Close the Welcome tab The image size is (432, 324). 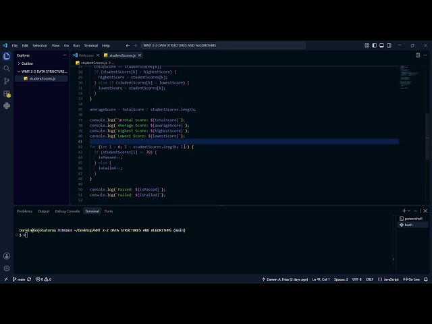[x=98, y=55]
